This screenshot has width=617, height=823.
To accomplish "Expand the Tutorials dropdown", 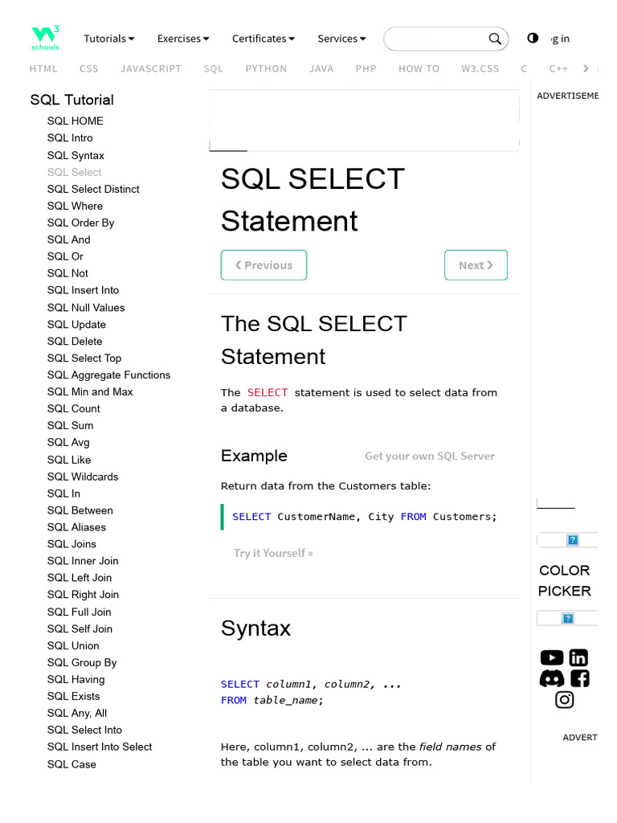I will [x=108, y=39].
